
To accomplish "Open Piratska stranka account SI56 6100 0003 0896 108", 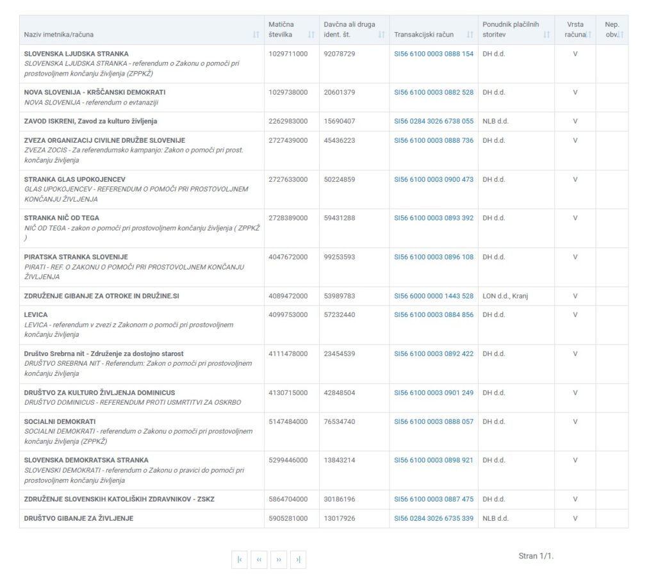I will point(434,257).
